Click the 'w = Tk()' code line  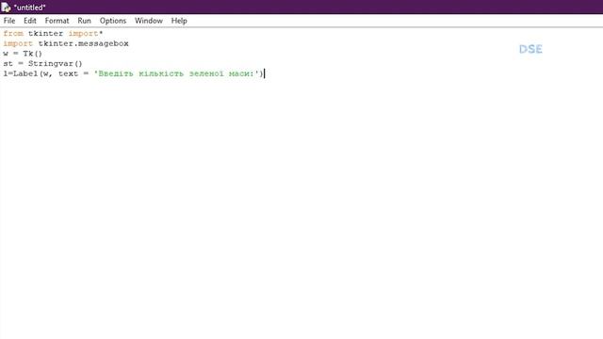pos(23,54)
